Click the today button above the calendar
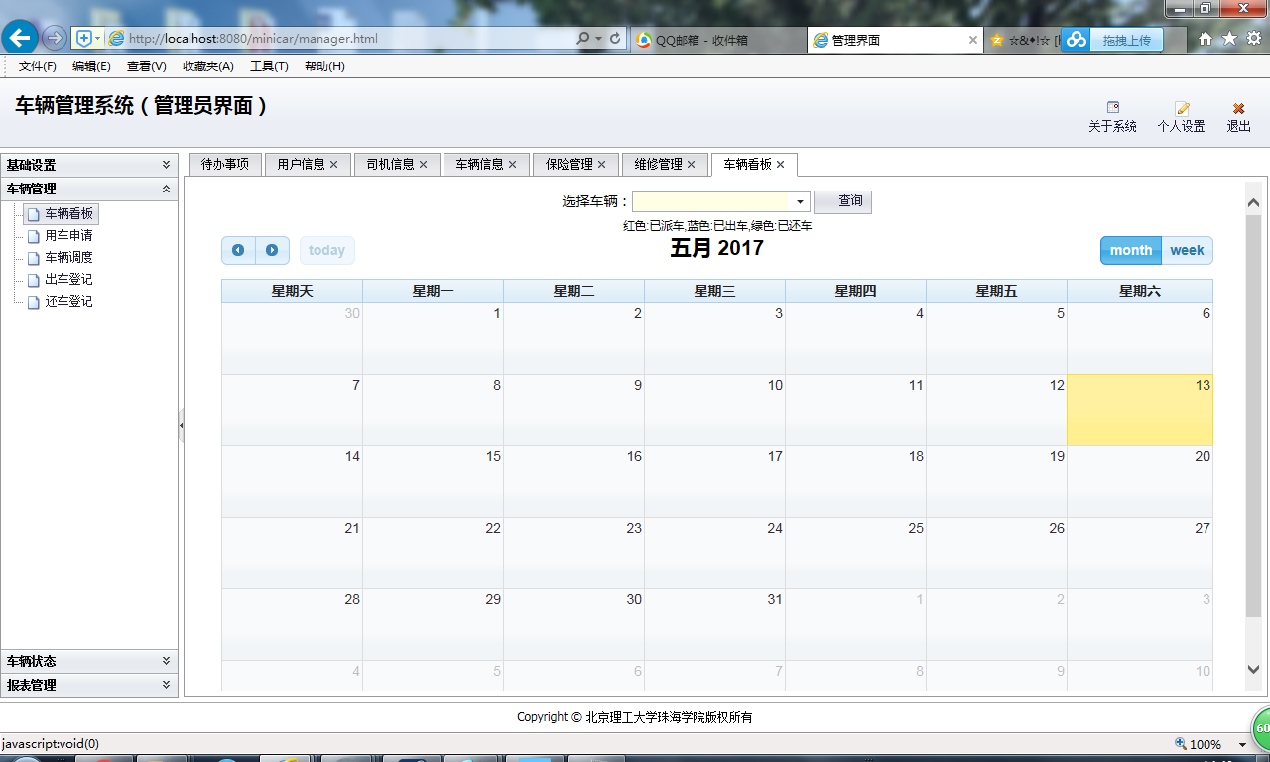Screen dimensions: 1270x762 coord(326,250)
